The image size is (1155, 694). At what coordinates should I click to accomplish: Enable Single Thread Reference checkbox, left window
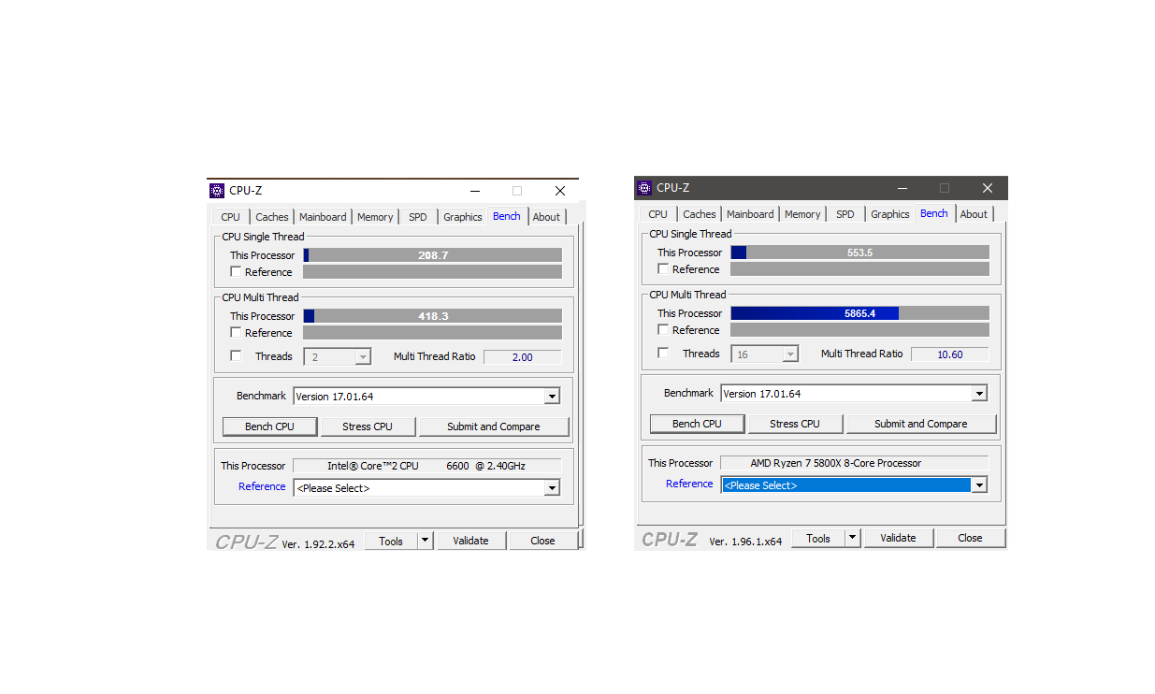[236, 272]
